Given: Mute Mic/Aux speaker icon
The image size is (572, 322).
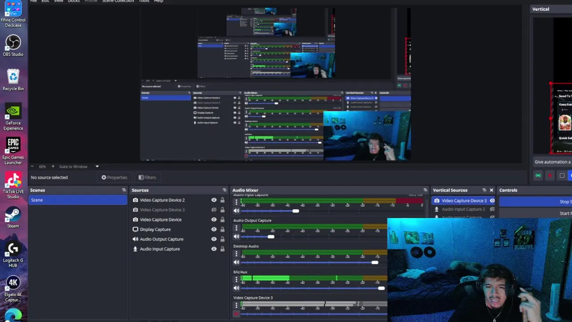Looking at the screenshot, I should (x=236, y=288).
